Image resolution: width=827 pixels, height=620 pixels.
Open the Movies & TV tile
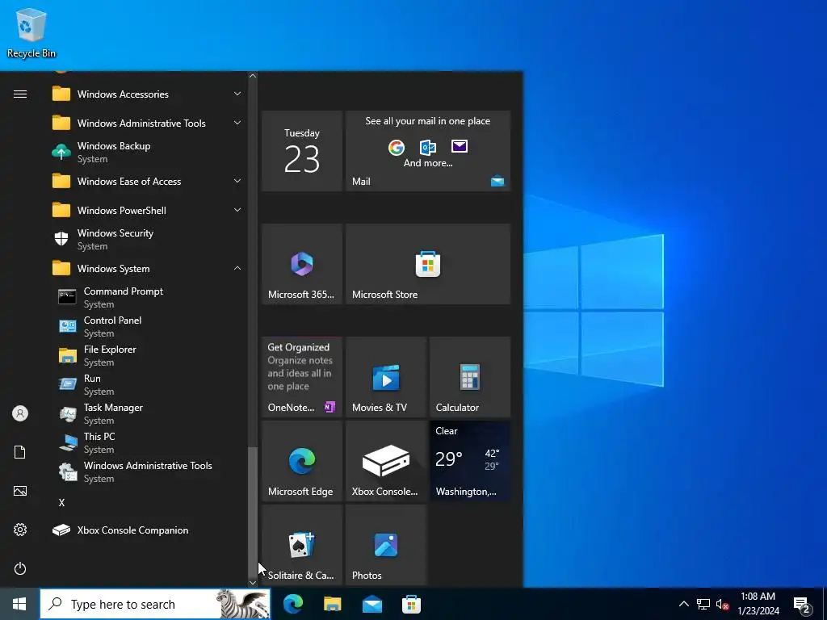pyautogui.click(x=385, y=377)
